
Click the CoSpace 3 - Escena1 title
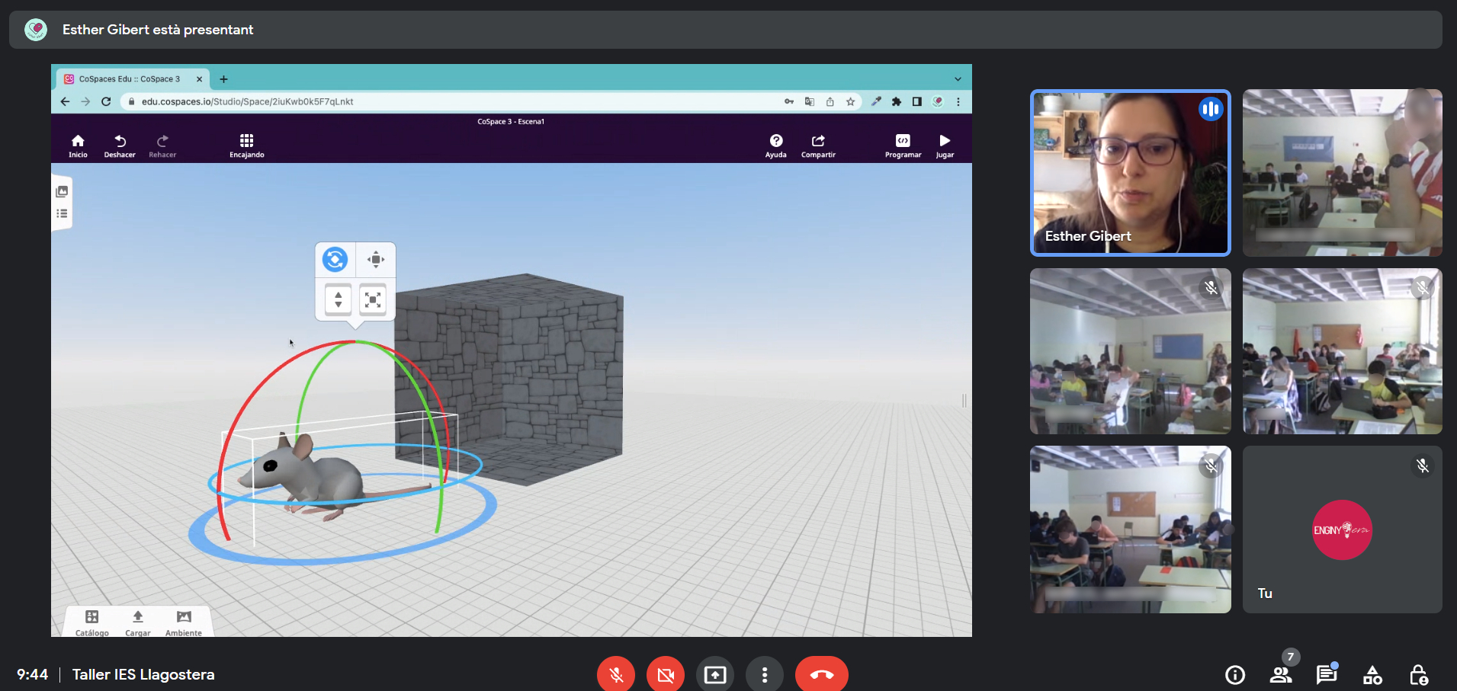(511, 121)
